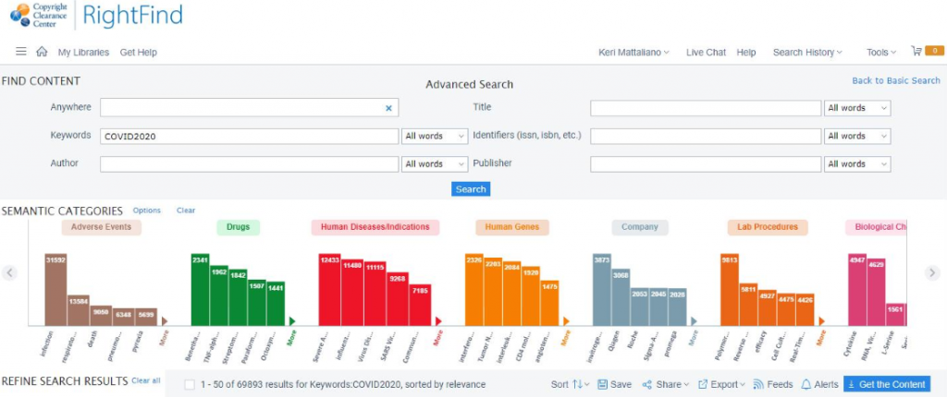This screenshot has width=947, height=397.
Task: Click into the Author field
Action: point(250,163)
